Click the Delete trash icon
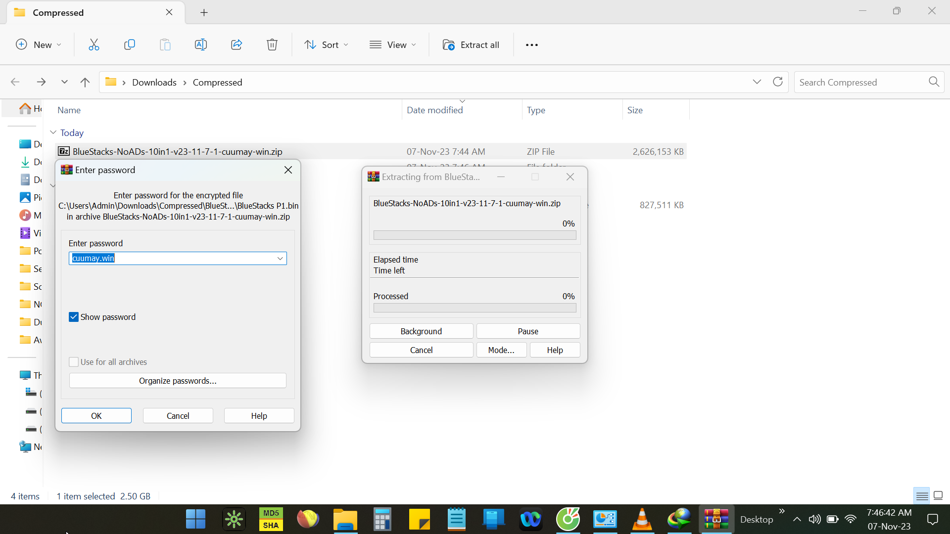Viewport: 950px width, 534px height. click(272, 44)
